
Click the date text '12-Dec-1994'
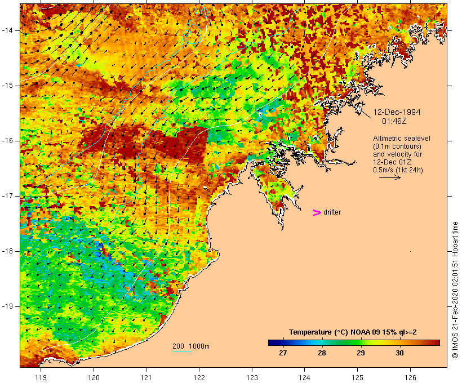point(397,112)
